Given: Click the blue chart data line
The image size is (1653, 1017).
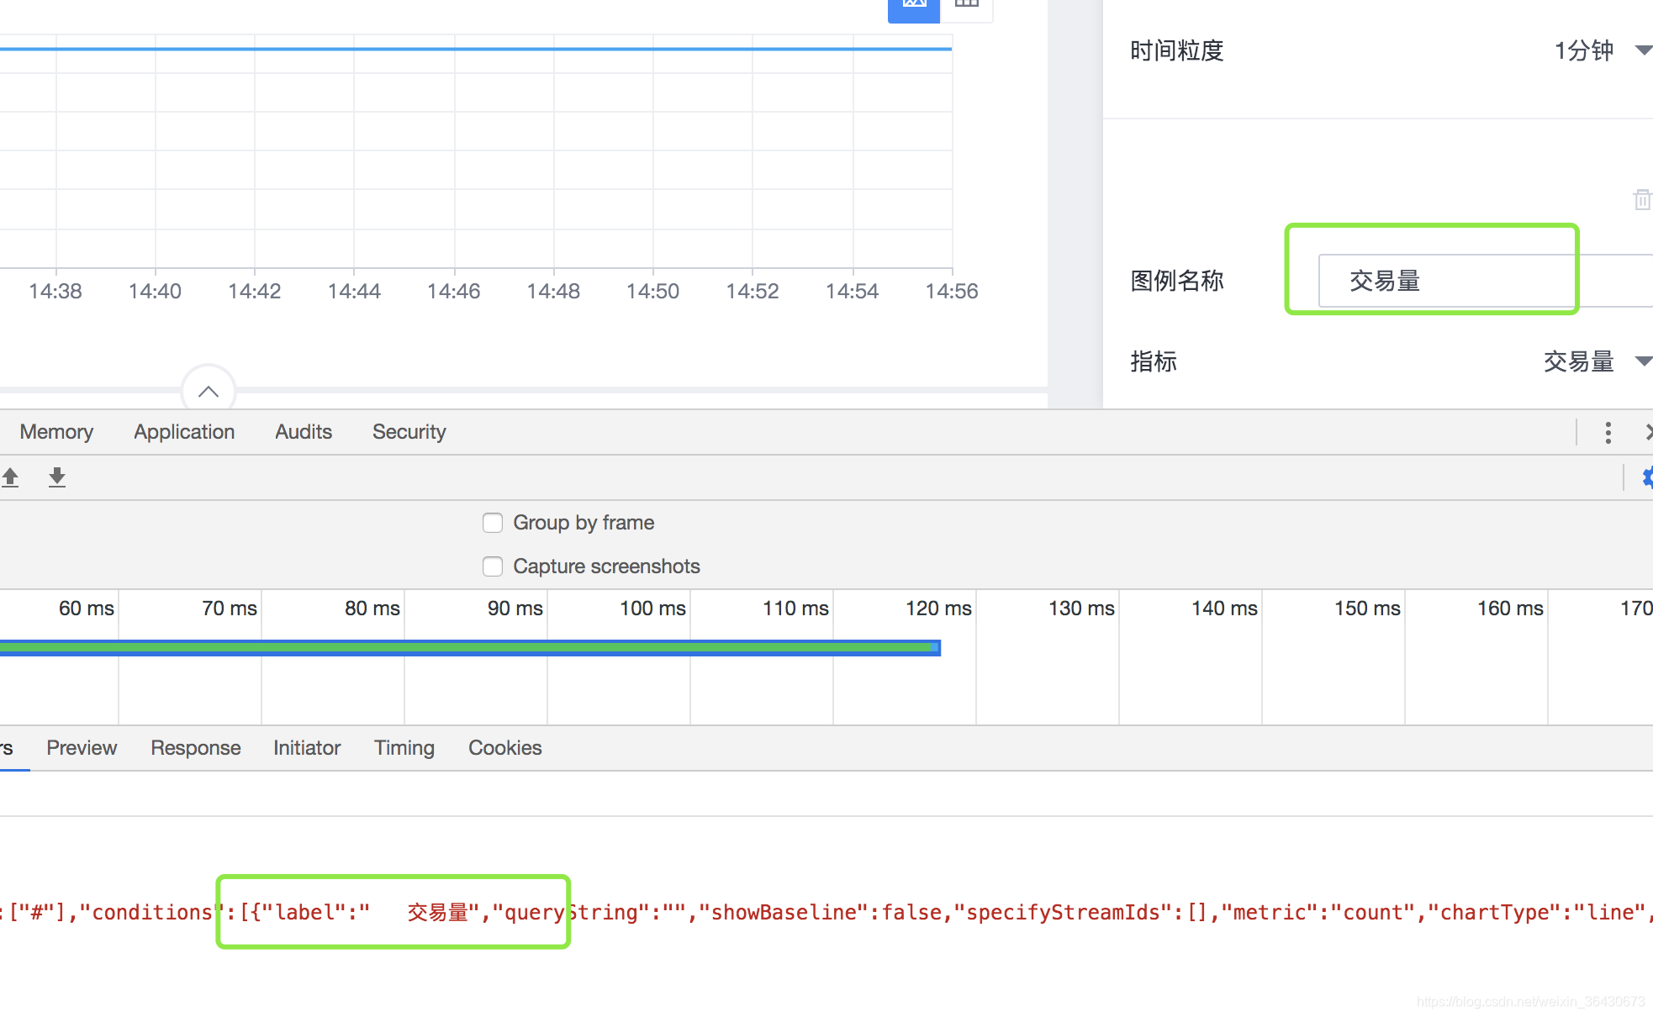Looking at the screenshot, I should point(476,49).
